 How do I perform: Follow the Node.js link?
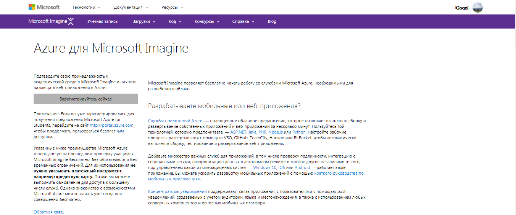pos(276,132)
